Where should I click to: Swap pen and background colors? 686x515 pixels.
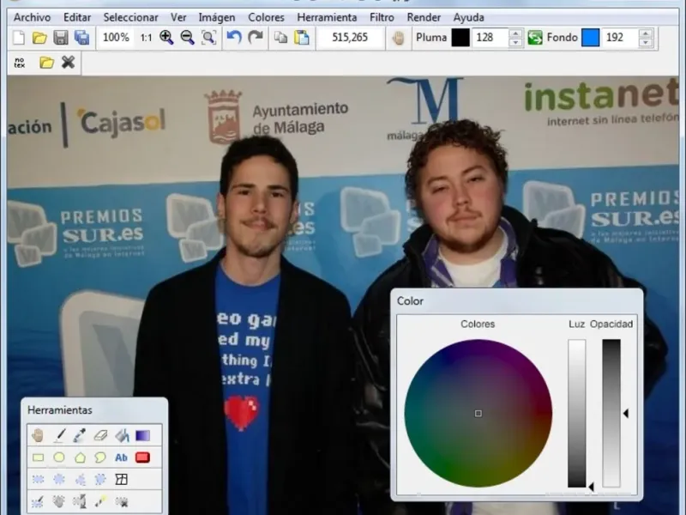[535, 38]
